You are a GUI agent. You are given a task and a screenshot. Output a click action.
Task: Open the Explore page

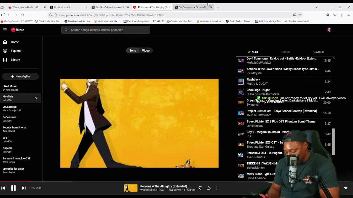click(x=12, y=51)
